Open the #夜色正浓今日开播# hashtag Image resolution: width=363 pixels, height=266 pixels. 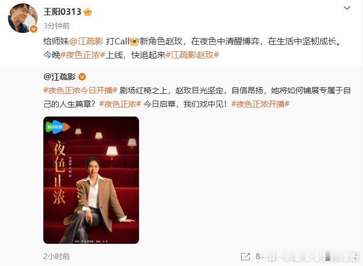[80, 90]
